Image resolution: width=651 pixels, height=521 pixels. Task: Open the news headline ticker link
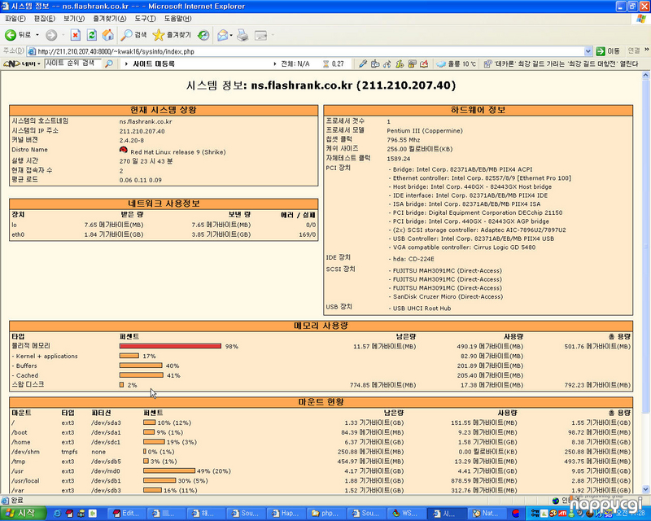(561, 63)
